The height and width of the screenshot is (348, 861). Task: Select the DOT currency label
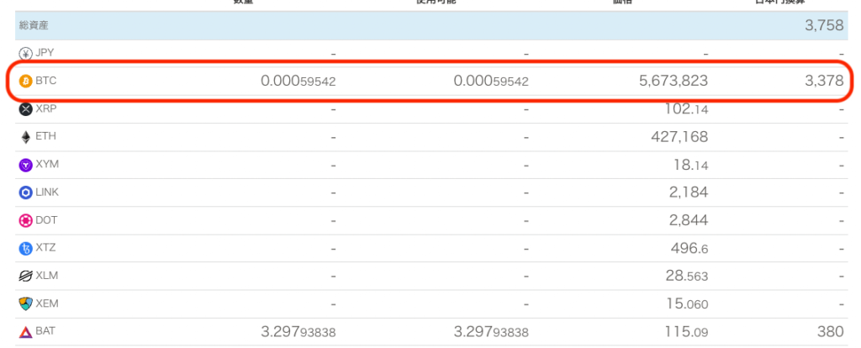[x=47, y=219]
